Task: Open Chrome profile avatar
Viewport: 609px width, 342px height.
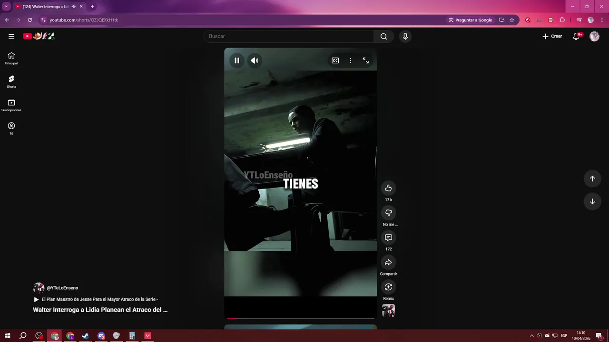Action: [591, 20]
